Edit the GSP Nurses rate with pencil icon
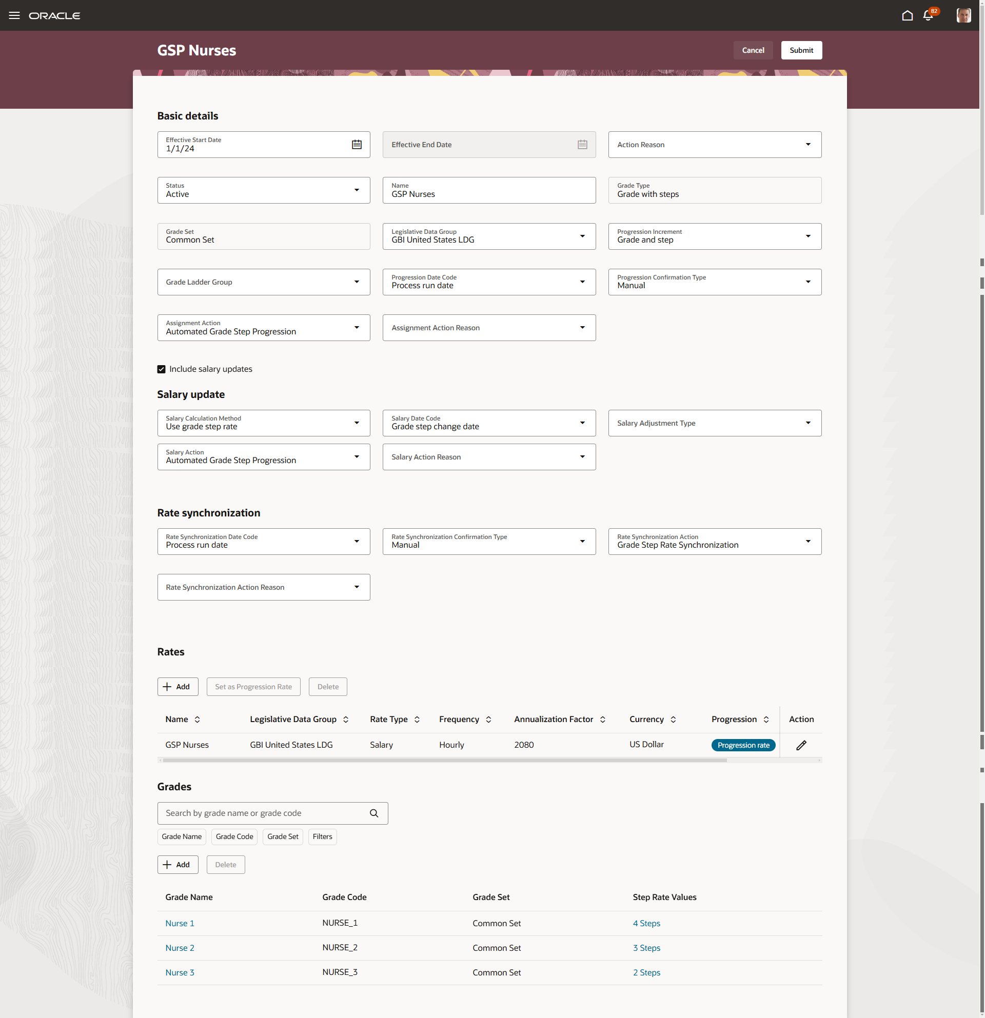This screenshot has width=985, height=1018. click(x=801, y=745)
